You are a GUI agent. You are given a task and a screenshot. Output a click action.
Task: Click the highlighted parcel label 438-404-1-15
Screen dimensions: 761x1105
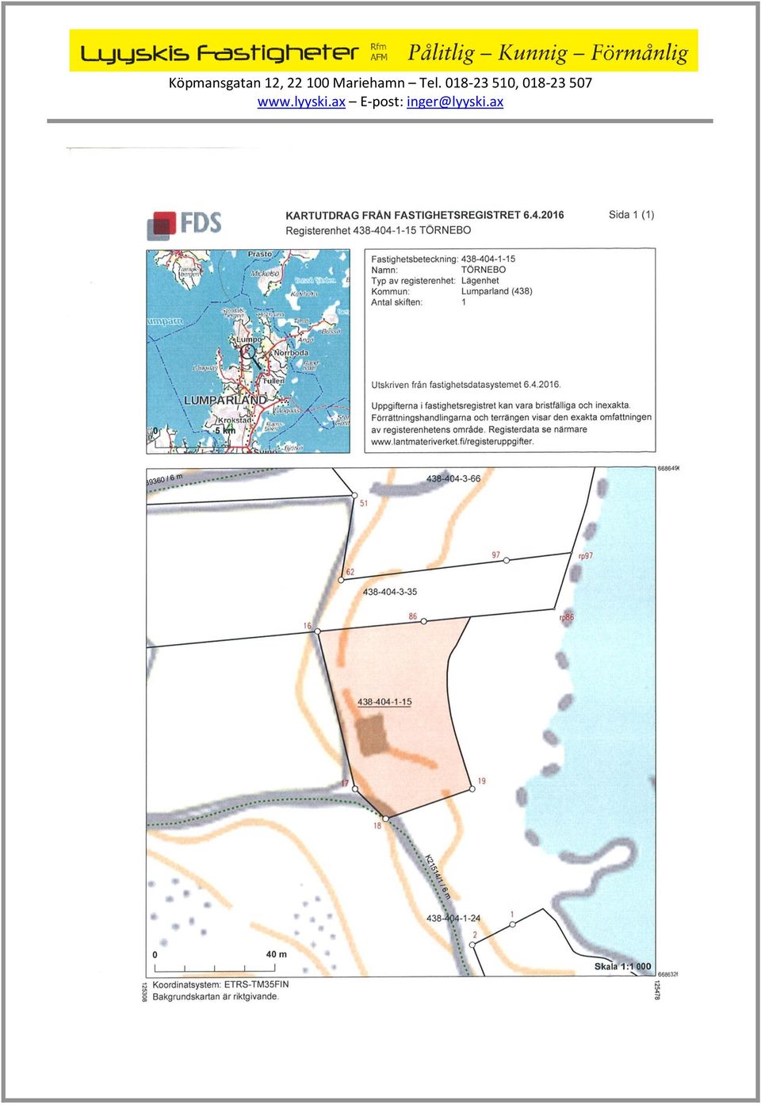tap(384, 702)
